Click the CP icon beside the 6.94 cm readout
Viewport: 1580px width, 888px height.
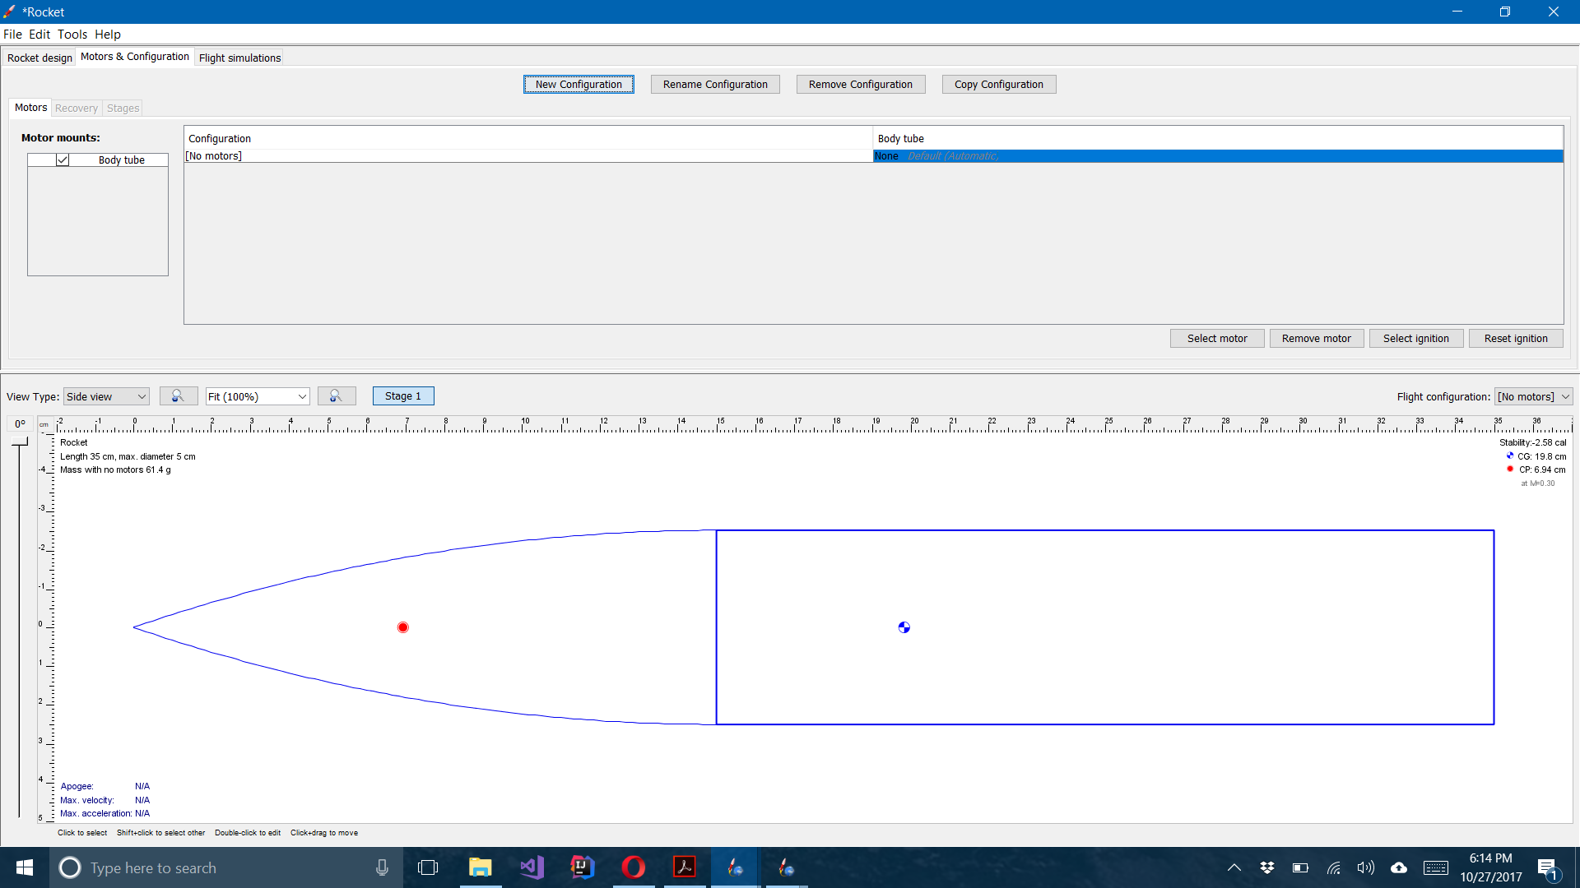tap(1509, 469)
